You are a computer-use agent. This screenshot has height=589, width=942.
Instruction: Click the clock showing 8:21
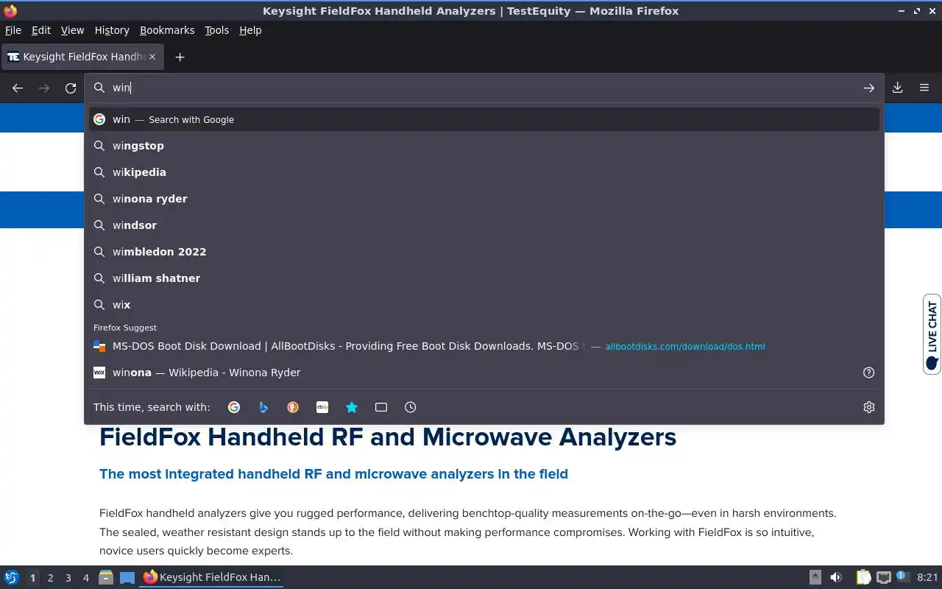(927, 577)
